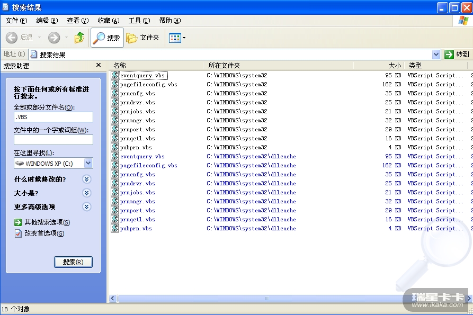
Task: Sort by the 所在文件夹 column header
Action: [x=278, y=66]
